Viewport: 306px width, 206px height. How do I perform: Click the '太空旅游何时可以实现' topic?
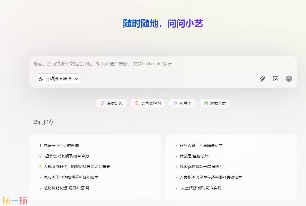pos(201,188)
